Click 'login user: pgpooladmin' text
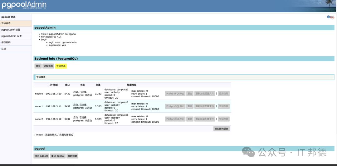337x166 pixels. (62, 42)
